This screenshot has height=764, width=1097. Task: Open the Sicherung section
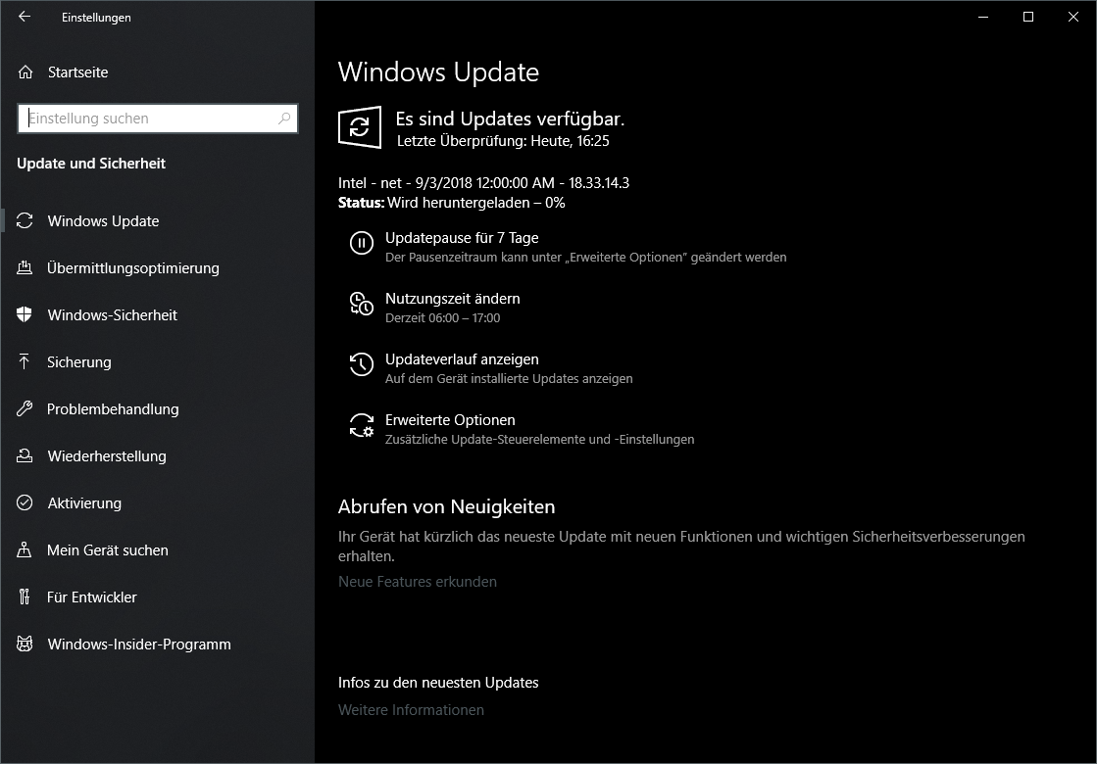[79, 362]
